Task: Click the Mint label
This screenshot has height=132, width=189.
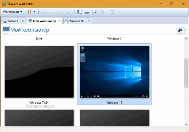Action: (x=39, y=39)
